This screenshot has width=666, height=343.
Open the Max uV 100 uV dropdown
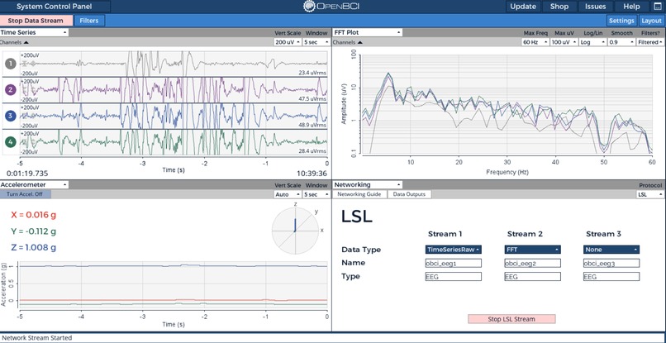[564, 42]
